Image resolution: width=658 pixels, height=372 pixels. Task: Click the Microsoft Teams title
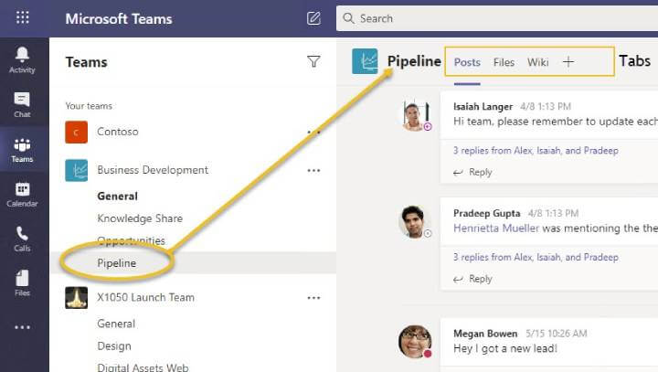[119, 19]
